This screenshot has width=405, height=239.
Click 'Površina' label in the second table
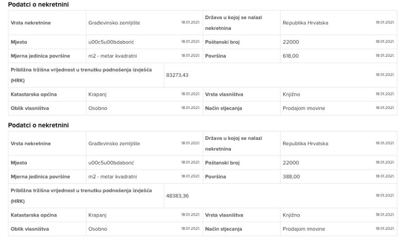click(x=215, y=176)
